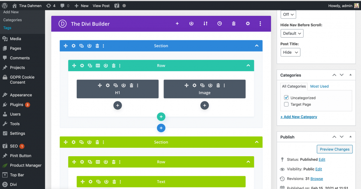361x189 pixels.
Task: Add module below H1 with dark plus
Action: click(118, 105)
